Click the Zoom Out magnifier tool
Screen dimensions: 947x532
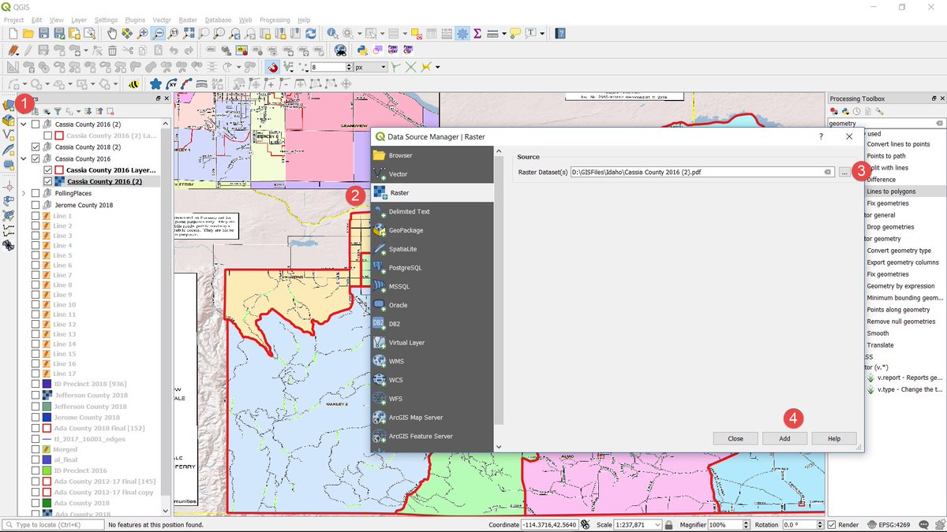click(159, 33)
